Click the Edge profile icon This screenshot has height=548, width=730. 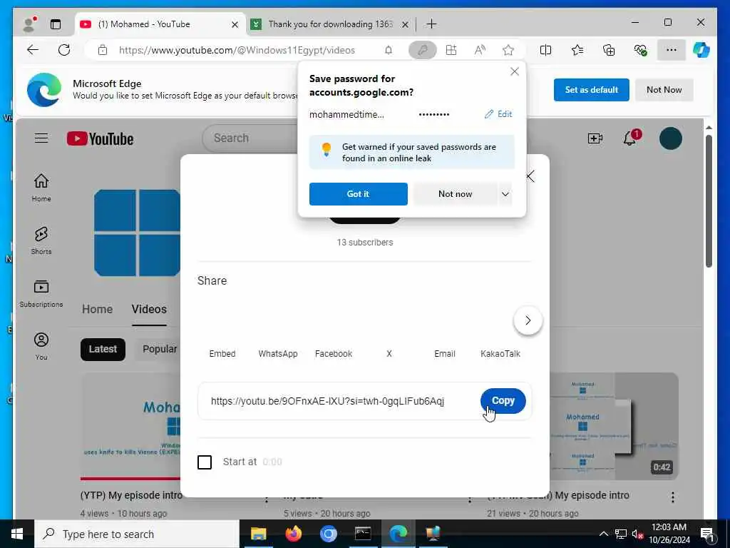pos(30,24)
